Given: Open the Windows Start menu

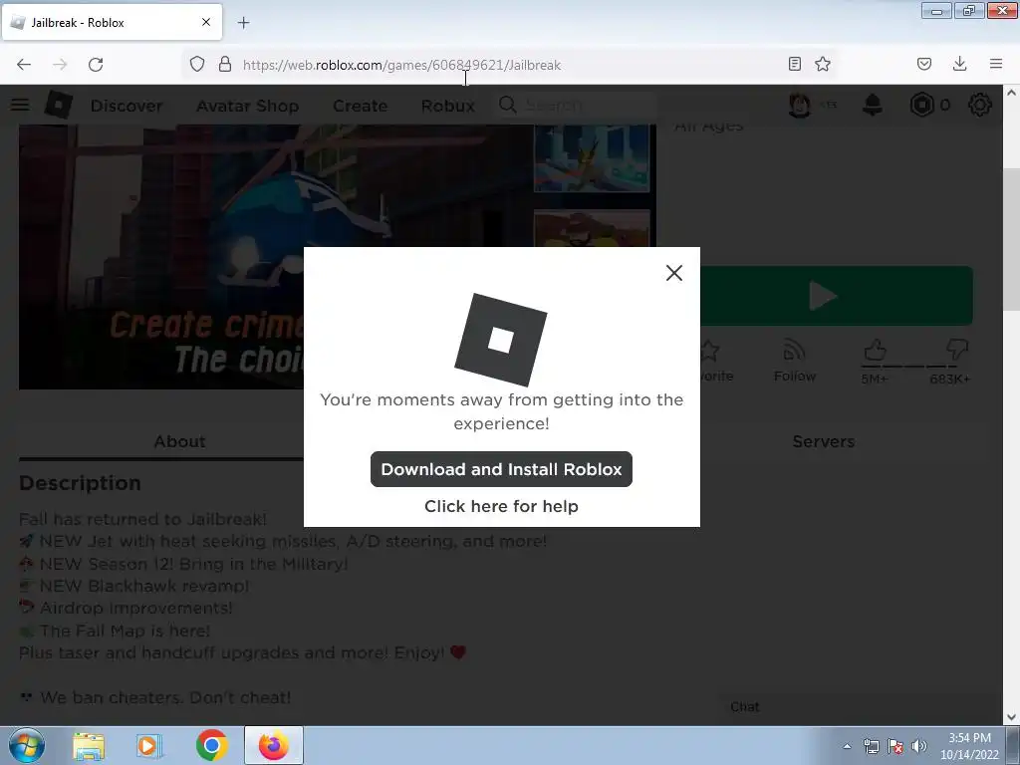Looking at the screenshot, I should coord(27,745).
